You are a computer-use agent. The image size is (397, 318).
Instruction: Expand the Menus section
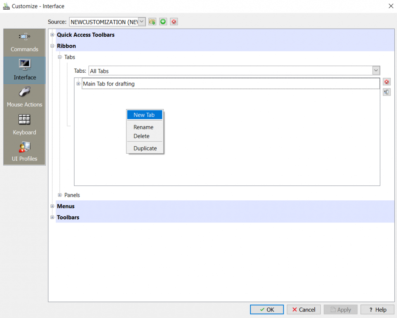pyautogui.click(x=52, y=206)
